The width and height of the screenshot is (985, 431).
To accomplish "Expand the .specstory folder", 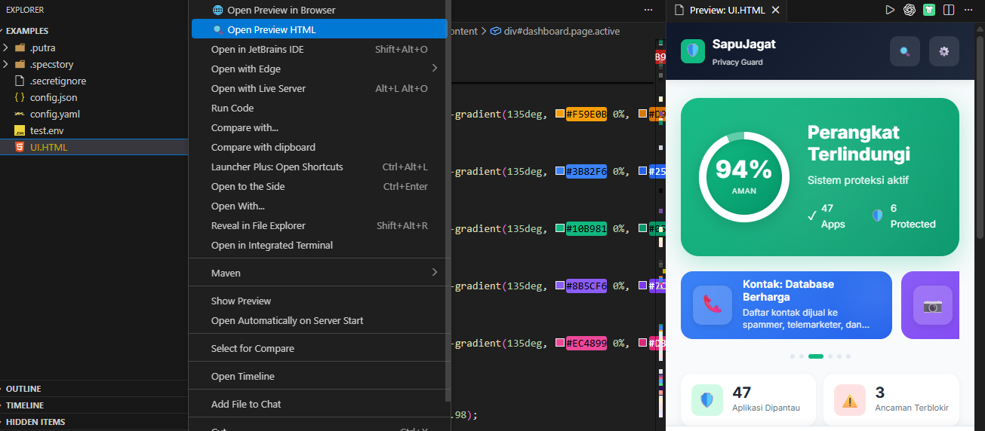I will [5, 64].
